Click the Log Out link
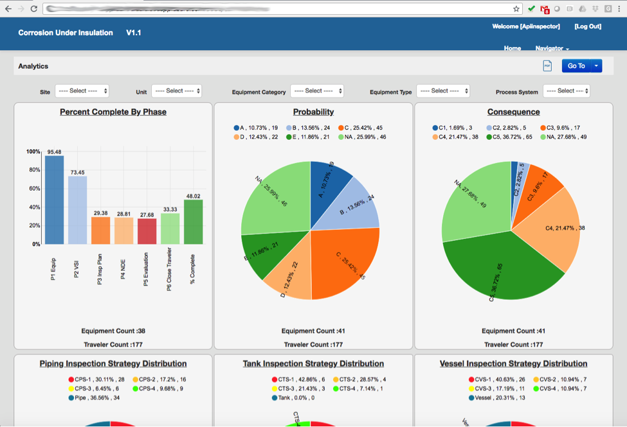 click(588, 26)
